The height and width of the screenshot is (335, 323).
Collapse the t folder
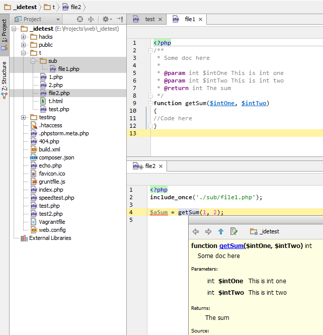pos(23,53)
